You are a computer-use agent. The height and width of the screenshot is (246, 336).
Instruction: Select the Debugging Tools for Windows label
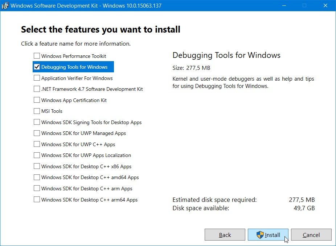pyautogui.click(x=74, y=67)
